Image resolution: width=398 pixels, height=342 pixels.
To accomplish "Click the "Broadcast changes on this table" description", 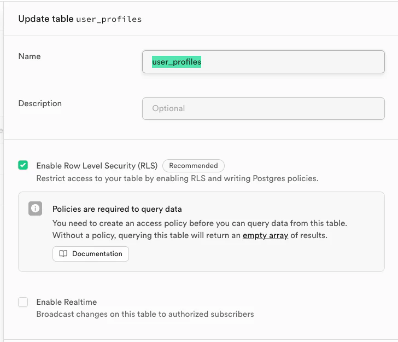I will [145, 314].
